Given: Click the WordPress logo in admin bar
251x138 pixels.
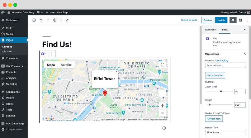Looking at the screenshot, I should [x=3, y=12].
